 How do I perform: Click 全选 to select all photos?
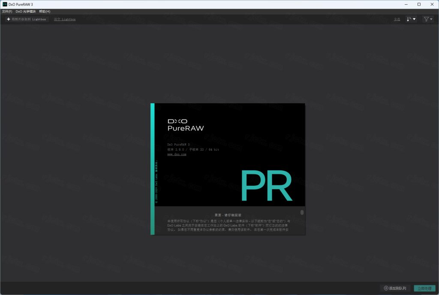tap(397, 19)
